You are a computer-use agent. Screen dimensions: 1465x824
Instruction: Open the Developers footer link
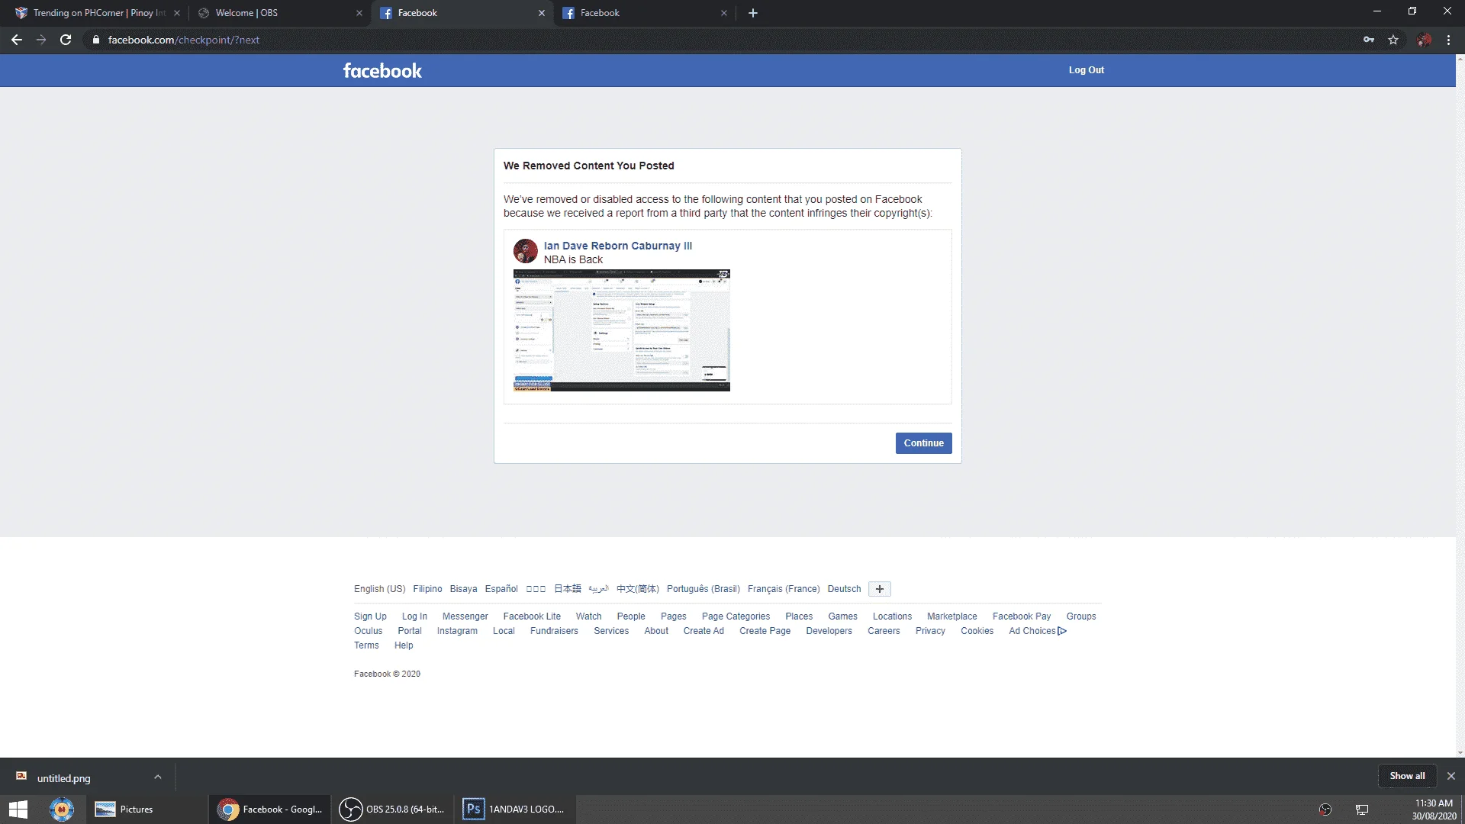pyautogui.click(x=829, y=631)
